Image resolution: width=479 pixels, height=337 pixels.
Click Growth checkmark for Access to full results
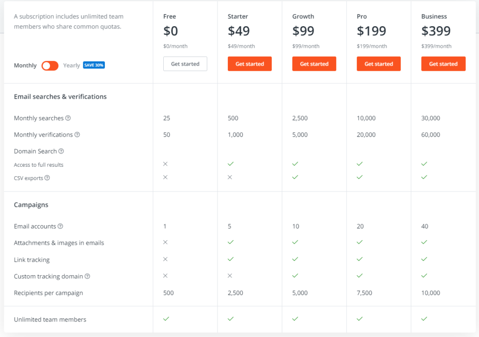(x=295, y=164)
